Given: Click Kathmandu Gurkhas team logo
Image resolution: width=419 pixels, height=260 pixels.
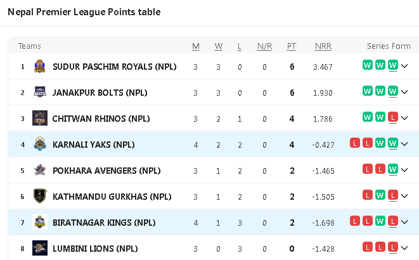Looking at the screenshot, I should click(40, 196).
